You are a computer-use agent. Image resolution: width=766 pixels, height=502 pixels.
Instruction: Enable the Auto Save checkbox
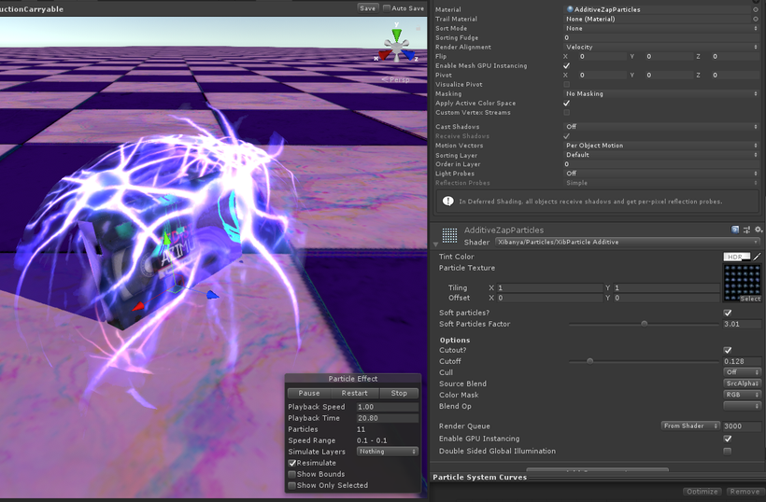(387, 8)
